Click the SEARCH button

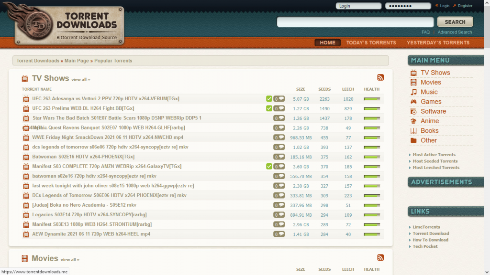coord(455,22)
